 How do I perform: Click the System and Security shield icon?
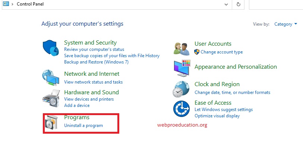coord(51,48)
